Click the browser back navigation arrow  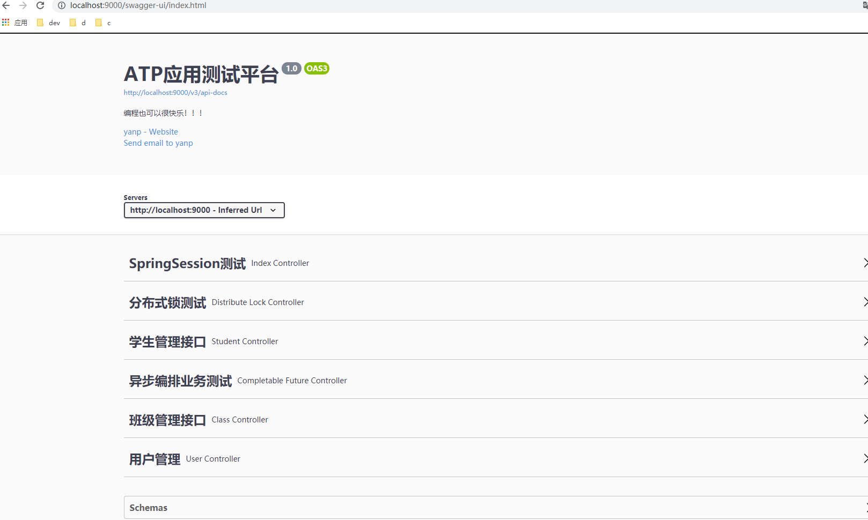6,5
